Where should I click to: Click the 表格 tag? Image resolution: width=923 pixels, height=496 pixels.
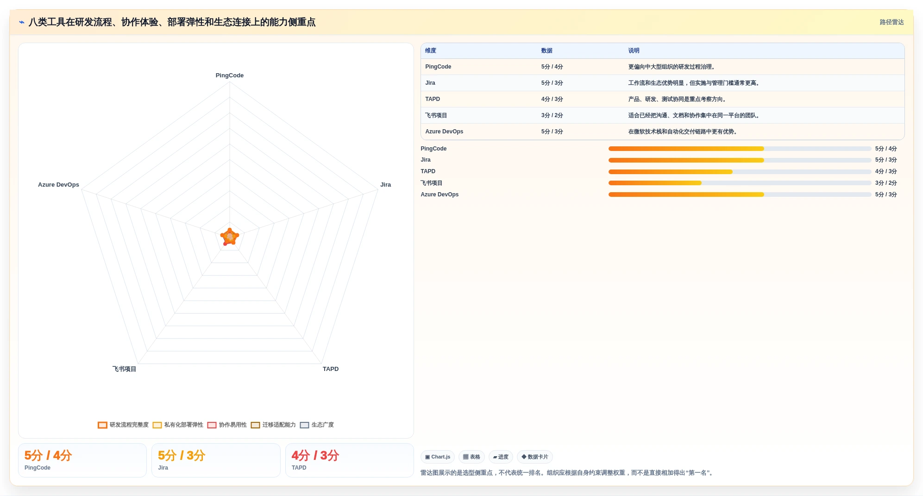coord(471,457)
